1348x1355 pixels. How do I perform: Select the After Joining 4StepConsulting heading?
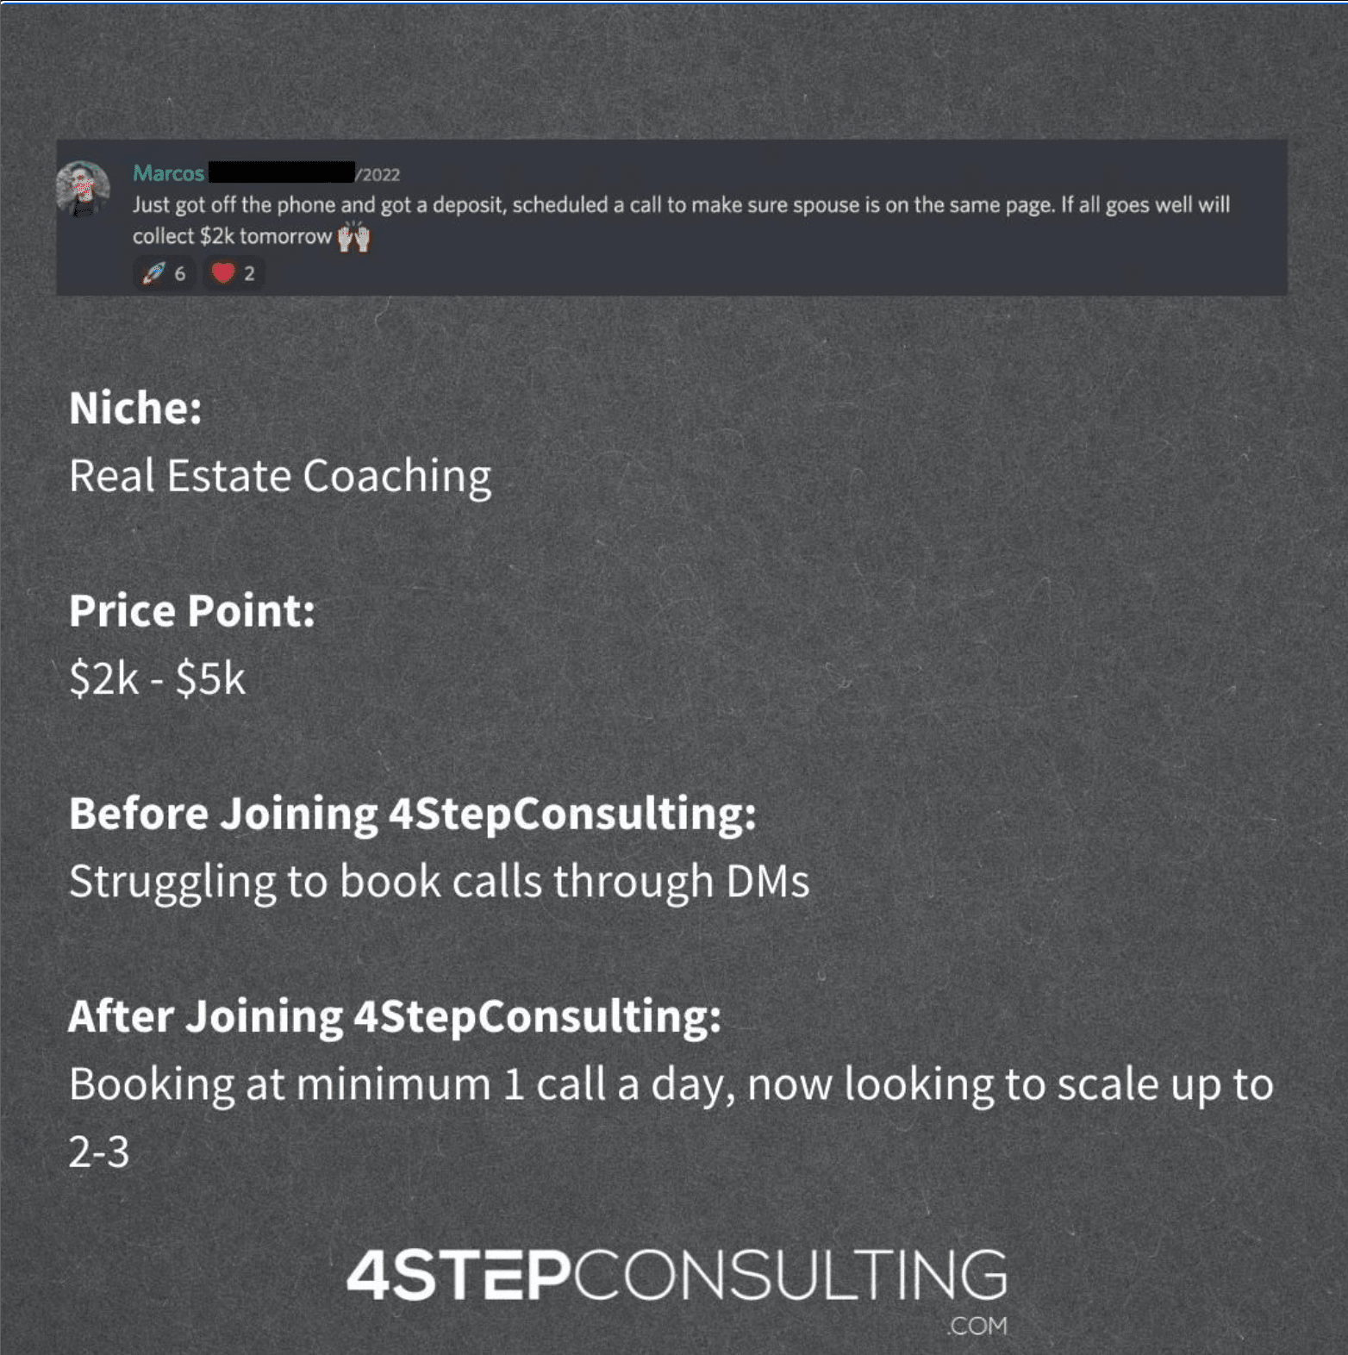pyautogui.click(x=395, y=1017)
